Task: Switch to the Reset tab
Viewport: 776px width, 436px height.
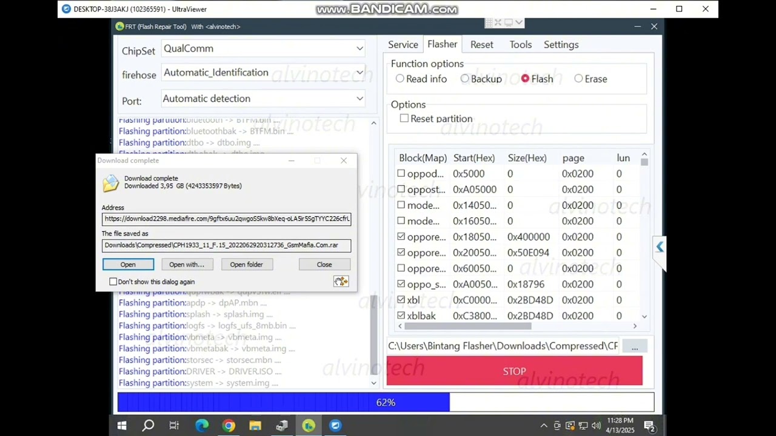Action: (482, 45)
